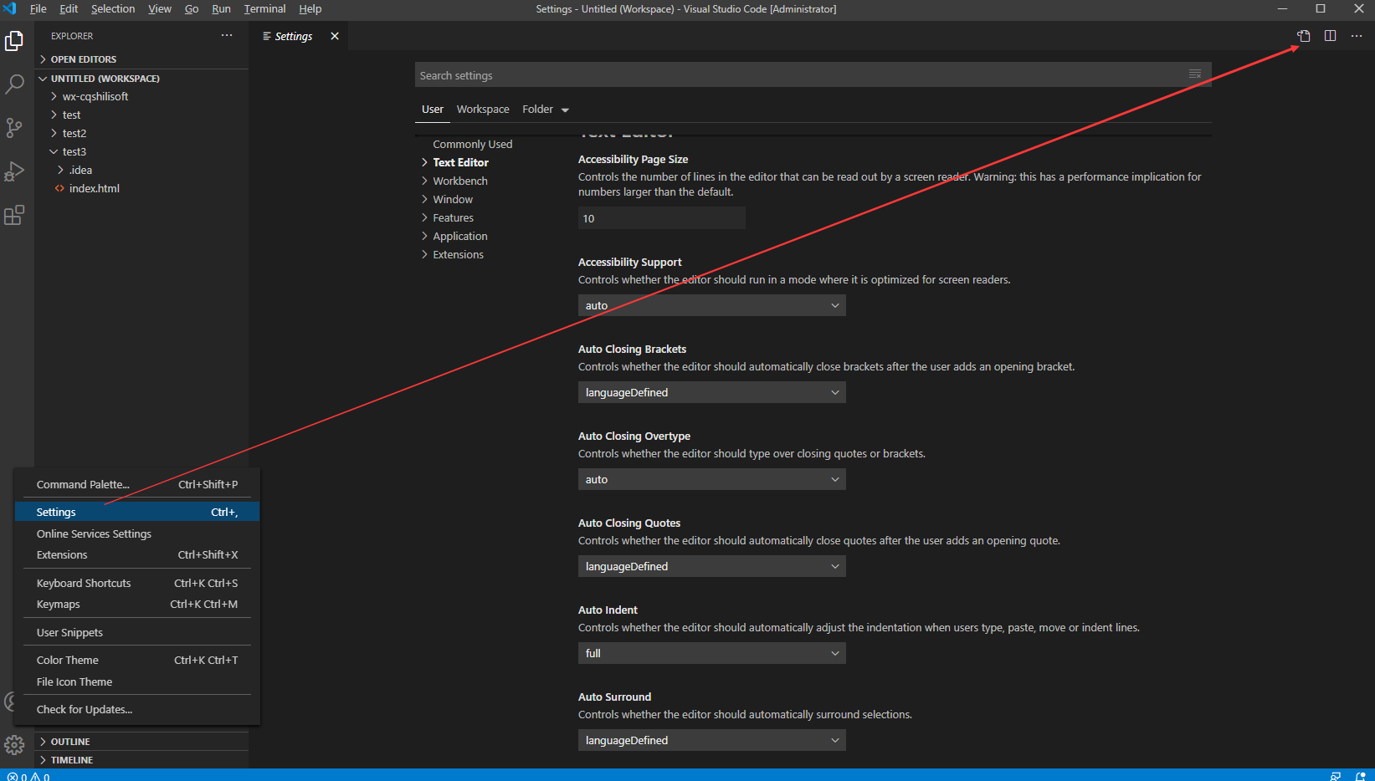
Task: Expand the Outline panel
Action: [x=142, y=742]
